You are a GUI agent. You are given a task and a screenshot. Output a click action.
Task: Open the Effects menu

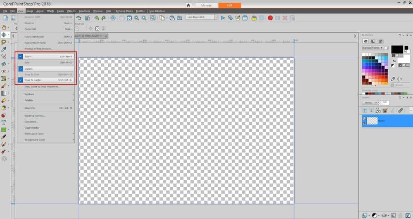click(50, 11)
